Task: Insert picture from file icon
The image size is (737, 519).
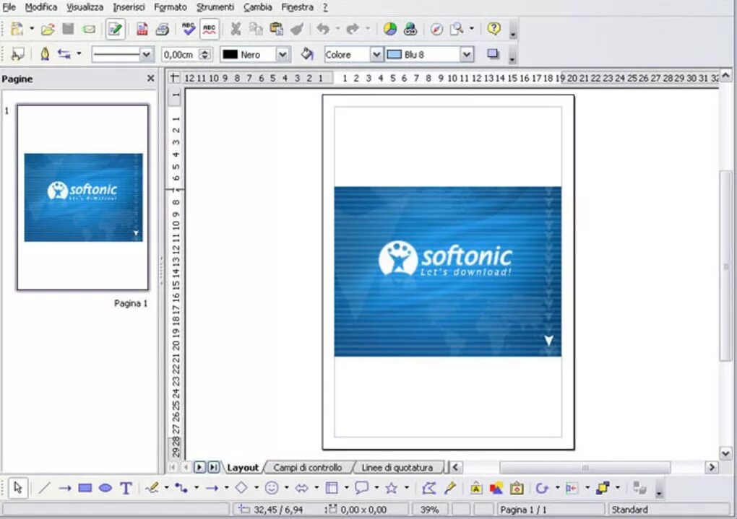Action: (496, 489)
